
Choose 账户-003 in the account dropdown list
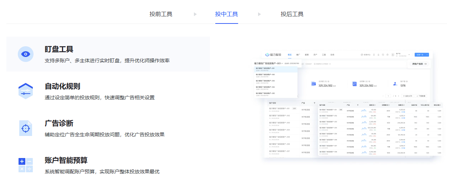276,82
